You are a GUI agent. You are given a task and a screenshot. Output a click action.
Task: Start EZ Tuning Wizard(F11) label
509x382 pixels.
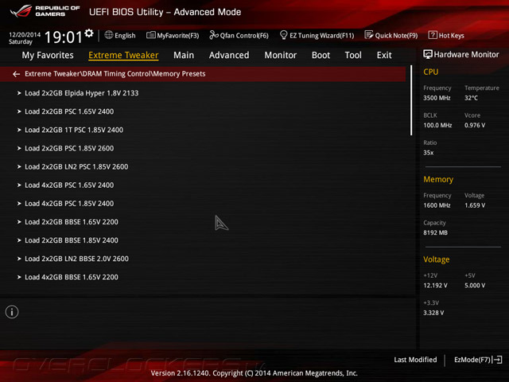tap(321, 36)
